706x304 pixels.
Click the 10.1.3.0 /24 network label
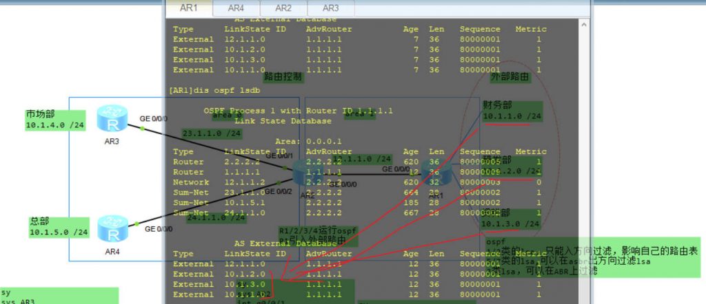(x=510, y=224)
